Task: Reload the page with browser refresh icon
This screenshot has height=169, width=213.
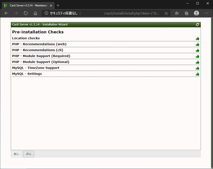Action: click(x=26, y=13)
